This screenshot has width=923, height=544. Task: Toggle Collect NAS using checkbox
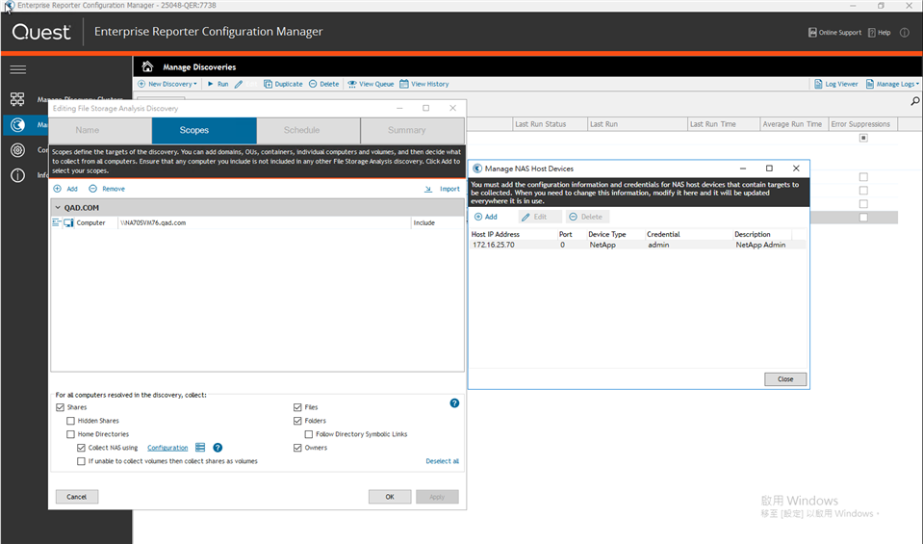(x=81, y=448)
